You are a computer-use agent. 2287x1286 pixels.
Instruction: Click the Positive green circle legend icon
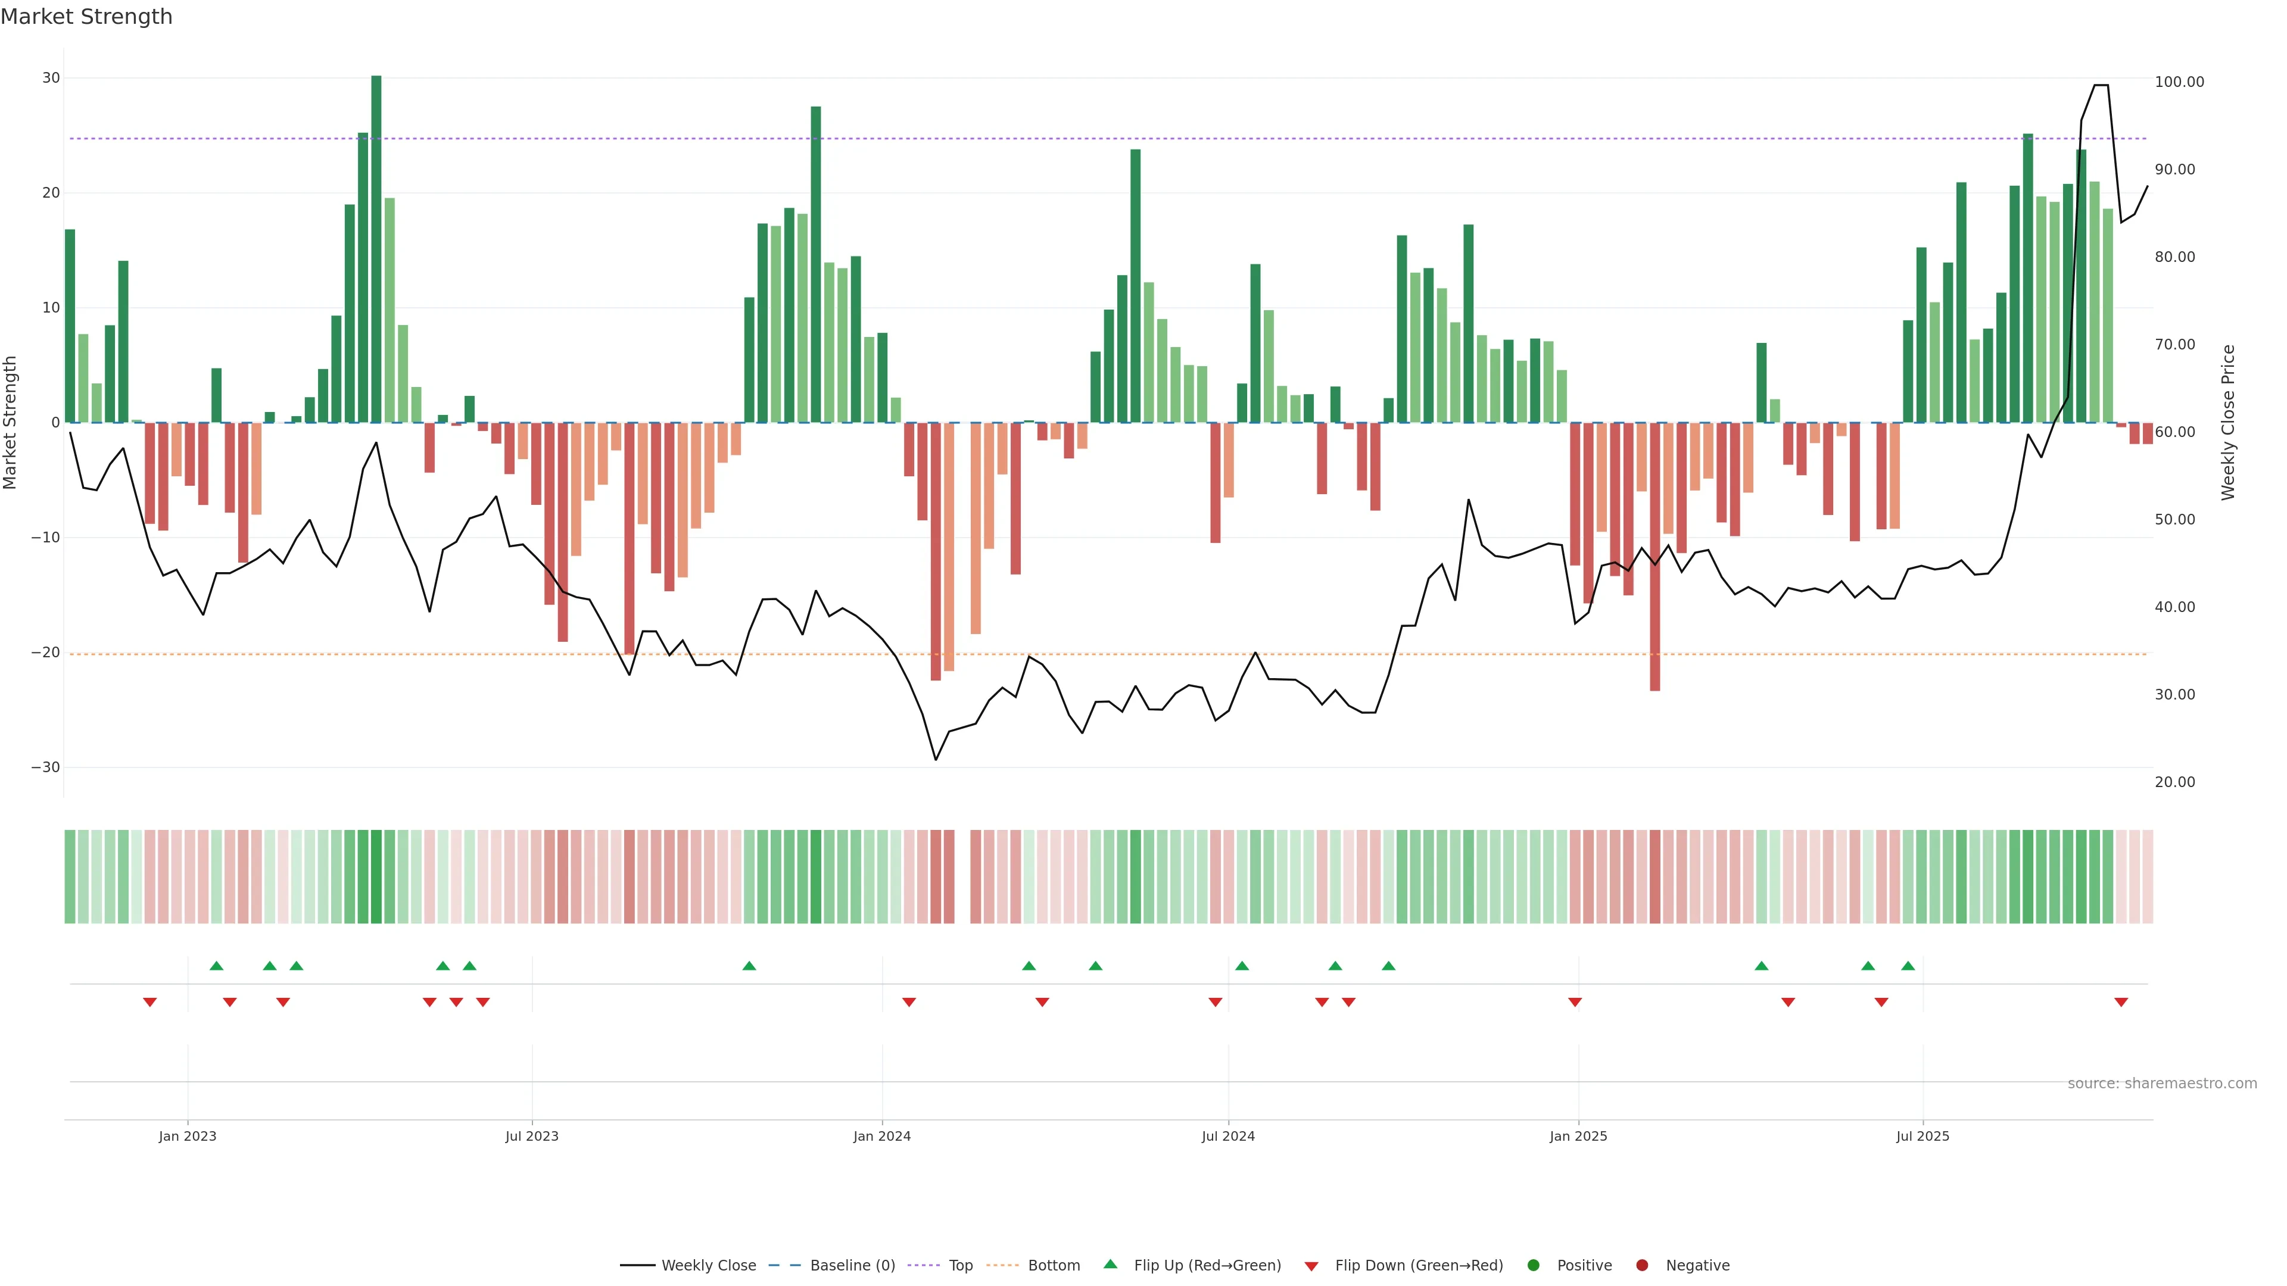pos(1533,1265)
